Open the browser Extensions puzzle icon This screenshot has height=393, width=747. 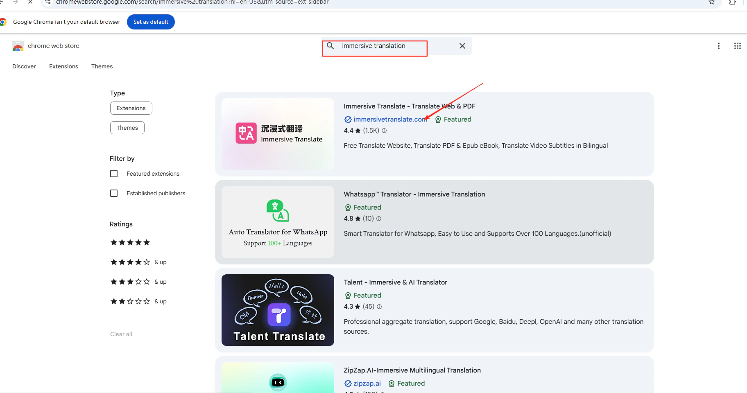coord(732,2)
